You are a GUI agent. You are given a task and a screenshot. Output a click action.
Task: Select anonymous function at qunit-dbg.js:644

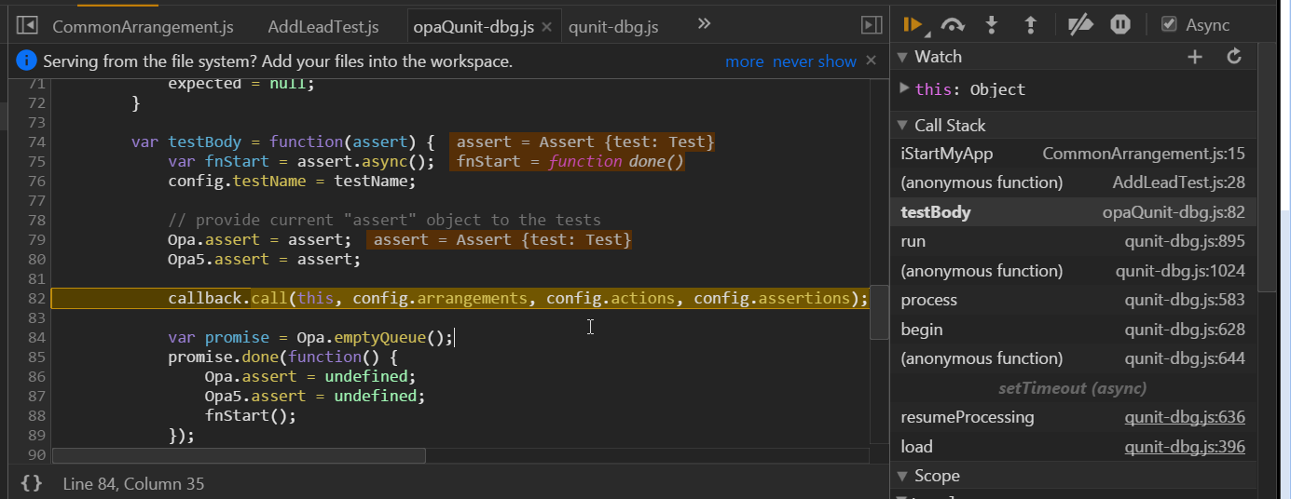coord(1073,358)
